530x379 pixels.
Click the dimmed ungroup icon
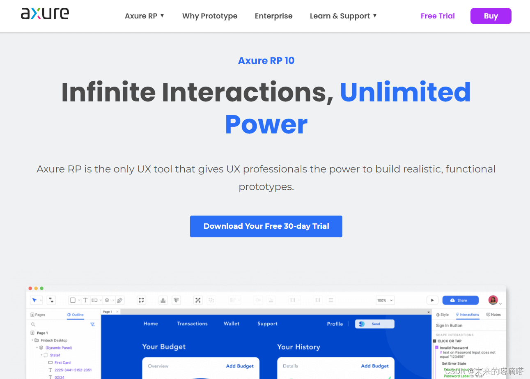point(211,300)
